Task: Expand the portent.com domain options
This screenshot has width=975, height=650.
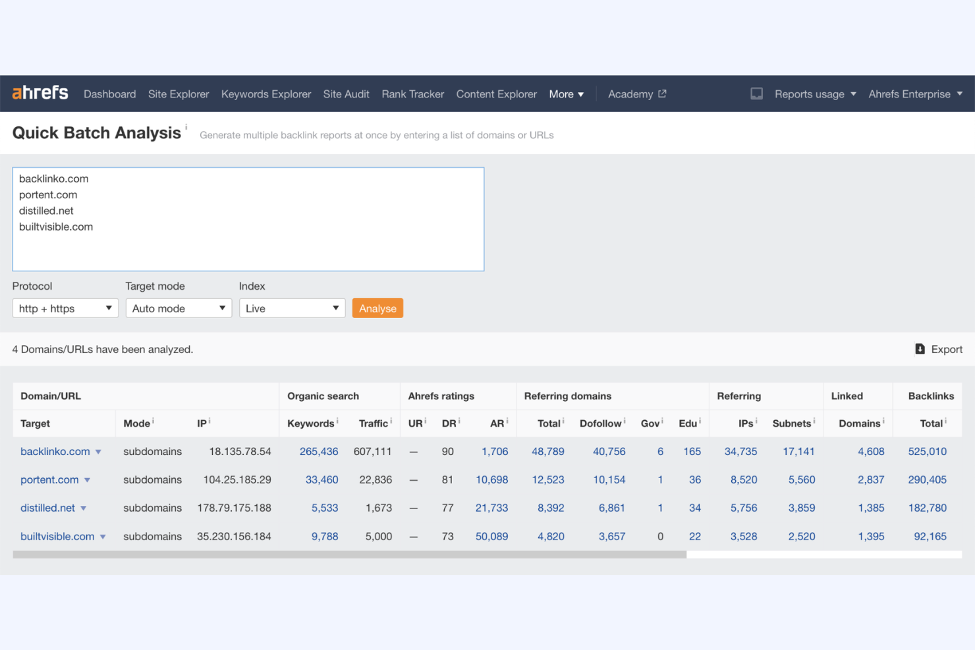Action: pyautogui.click(x=88, y=480)
